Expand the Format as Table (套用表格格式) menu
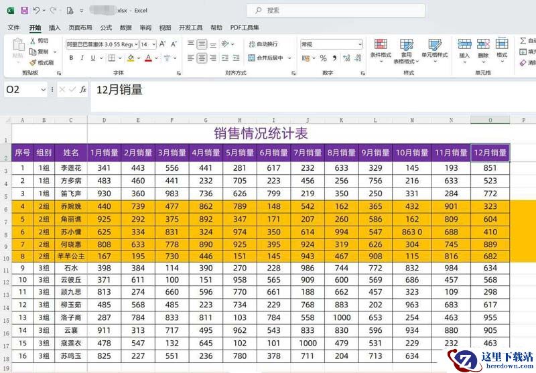 pos(406,50)
